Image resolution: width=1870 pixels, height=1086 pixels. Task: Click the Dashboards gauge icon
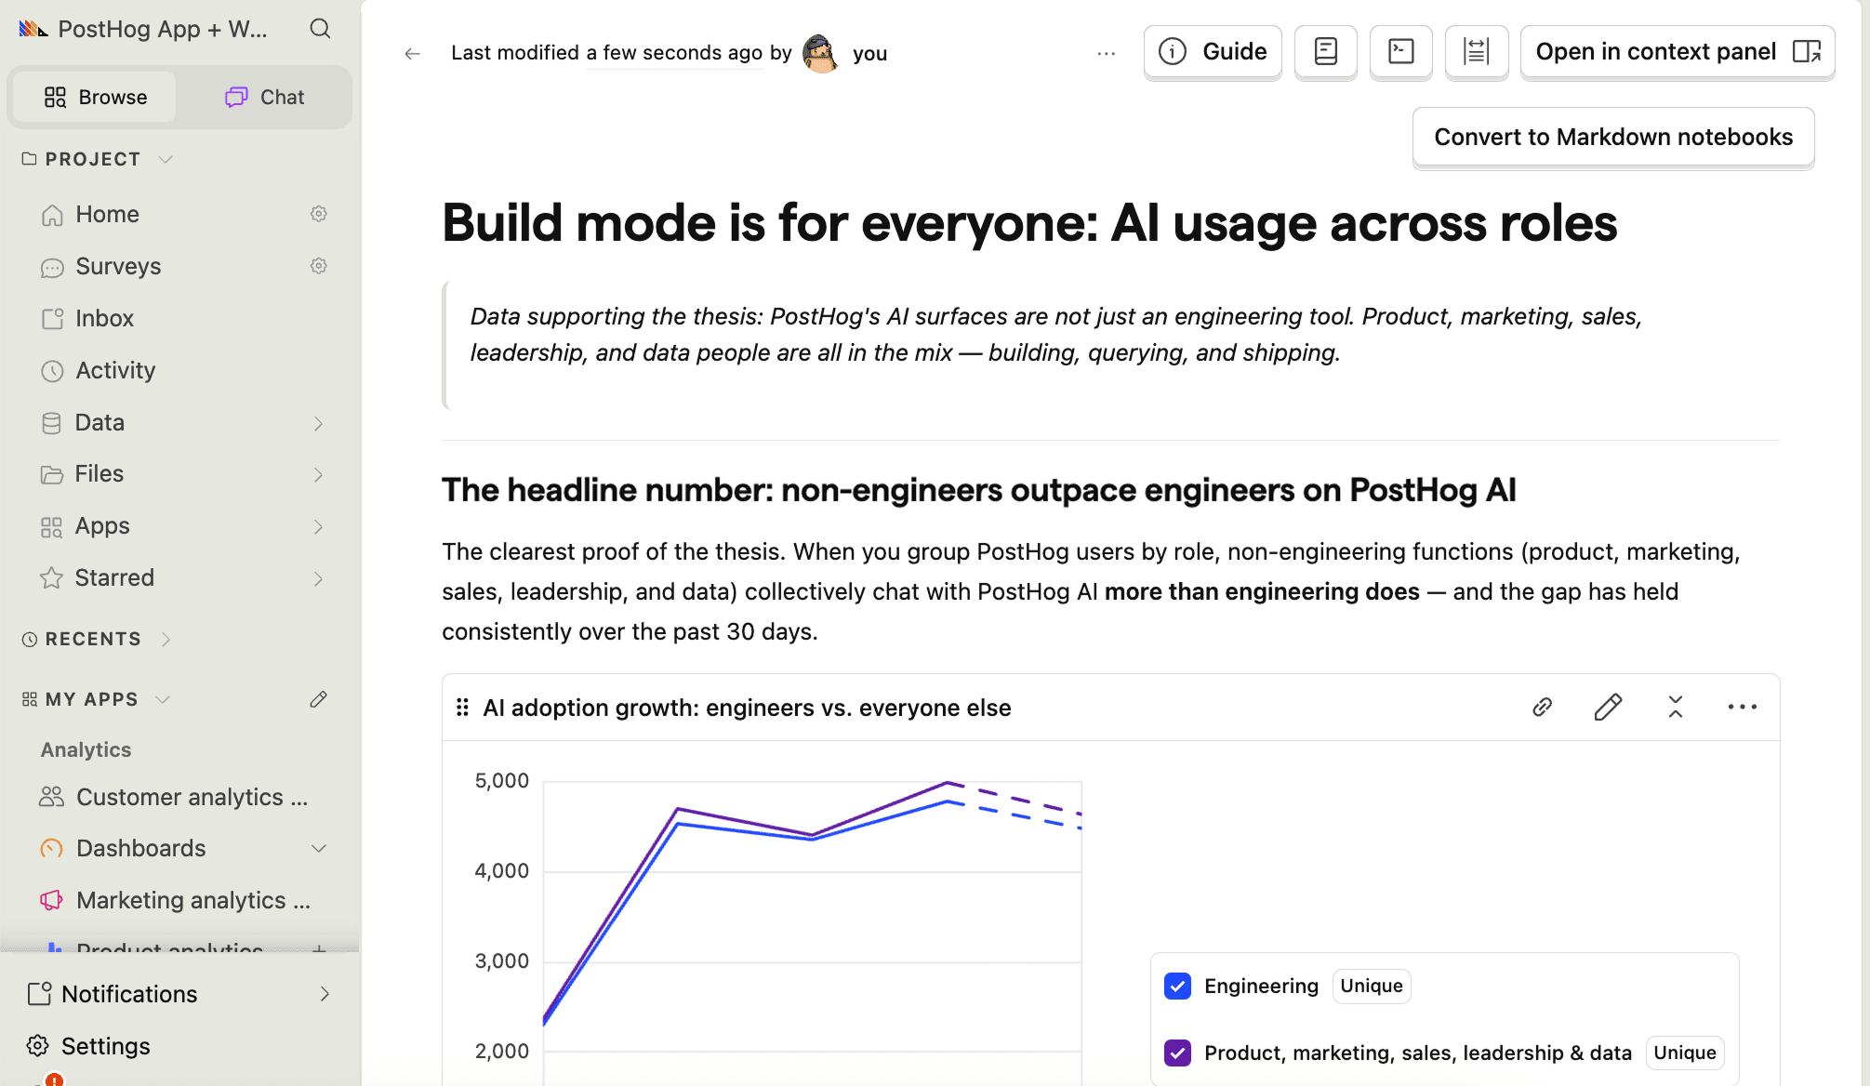pos(52,848)
